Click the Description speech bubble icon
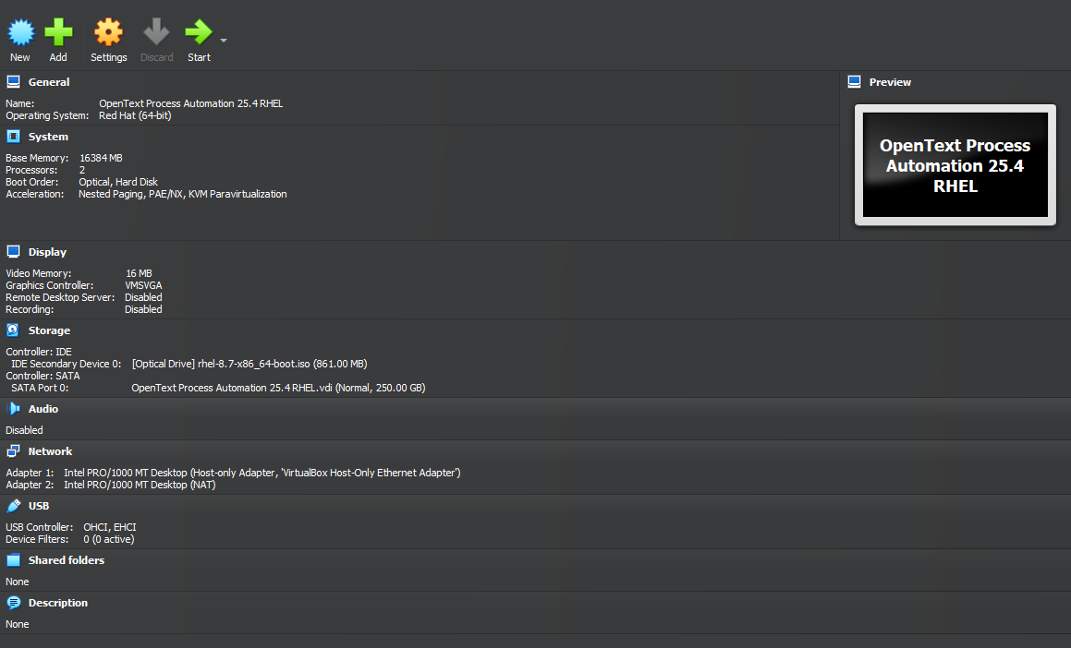This screenshot has height=648, width=1071. 13,603
